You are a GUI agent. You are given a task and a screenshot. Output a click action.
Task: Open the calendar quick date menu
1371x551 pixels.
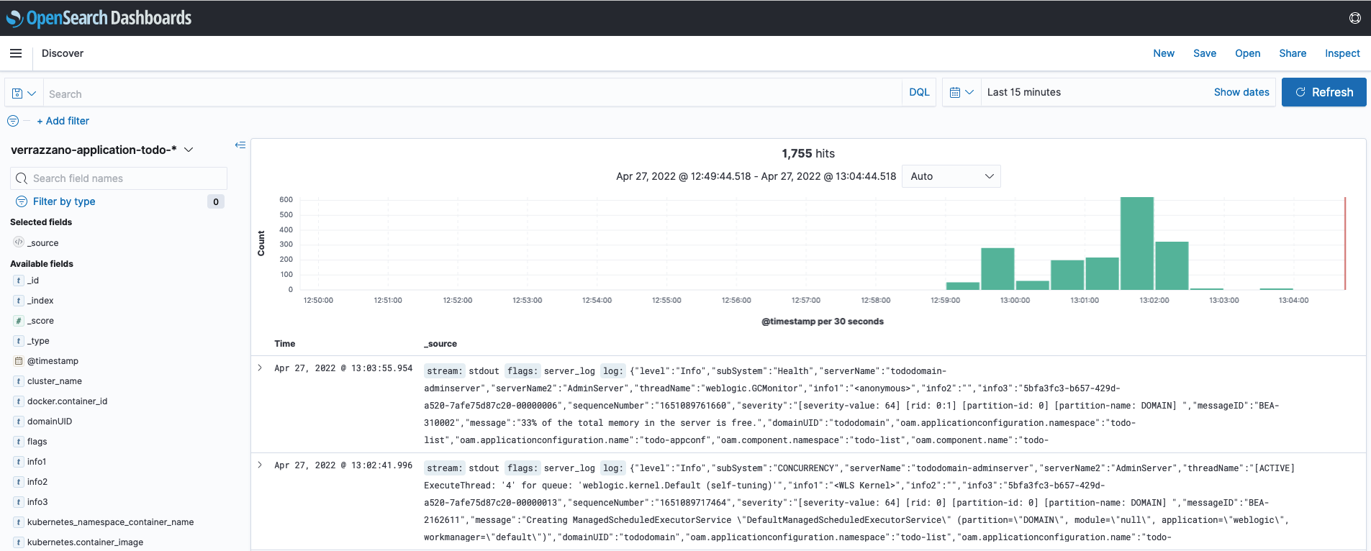[961, 92]
